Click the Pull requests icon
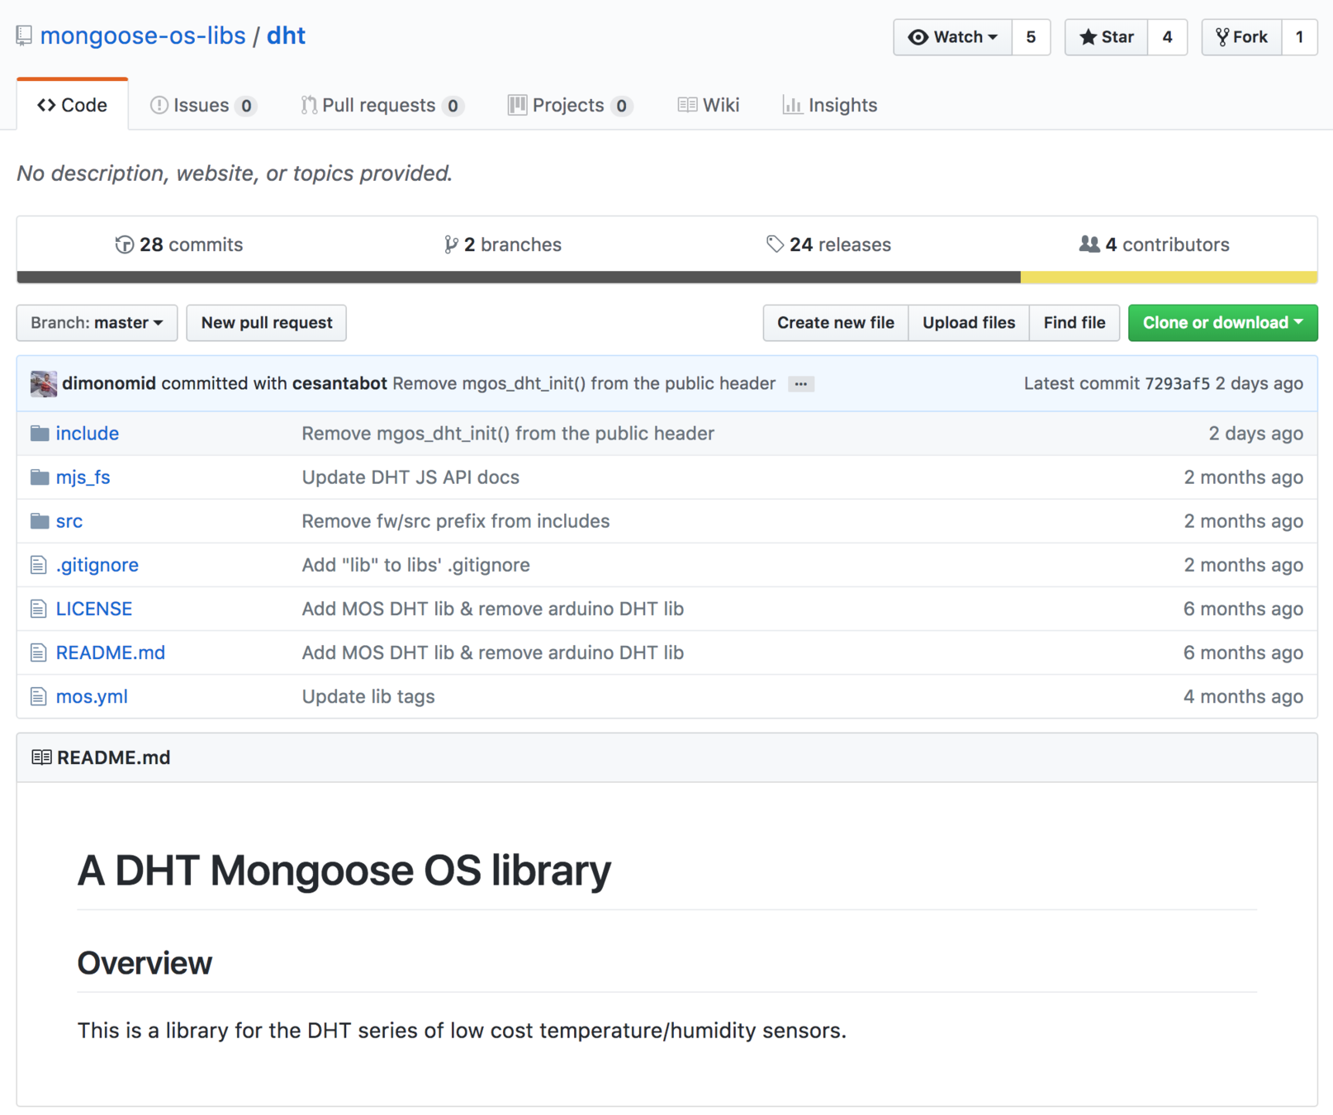The image size is (1333, 1115). coord(309,105)
